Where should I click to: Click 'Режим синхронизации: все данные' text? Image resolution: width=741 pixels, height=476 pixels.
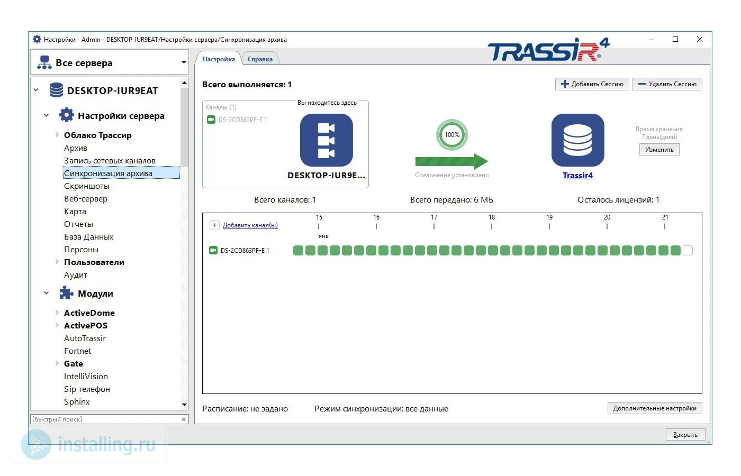coord(381,409)
